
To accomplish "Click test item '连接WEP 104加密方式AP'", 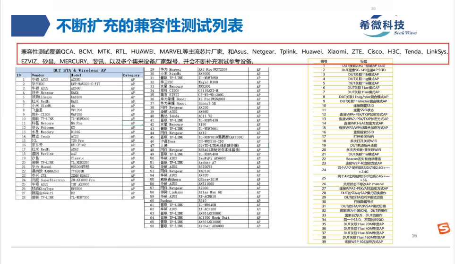I will pos(364,242).
